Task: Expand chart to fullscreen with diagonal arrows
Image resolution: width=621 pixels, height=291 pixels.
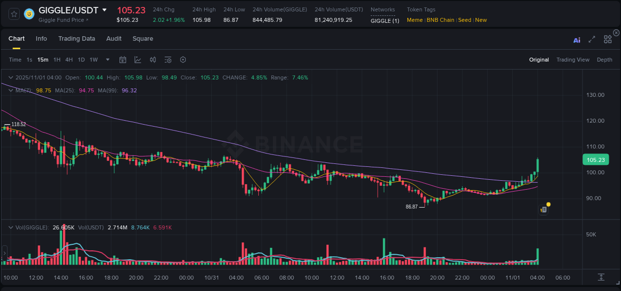Action: point(592,39)
